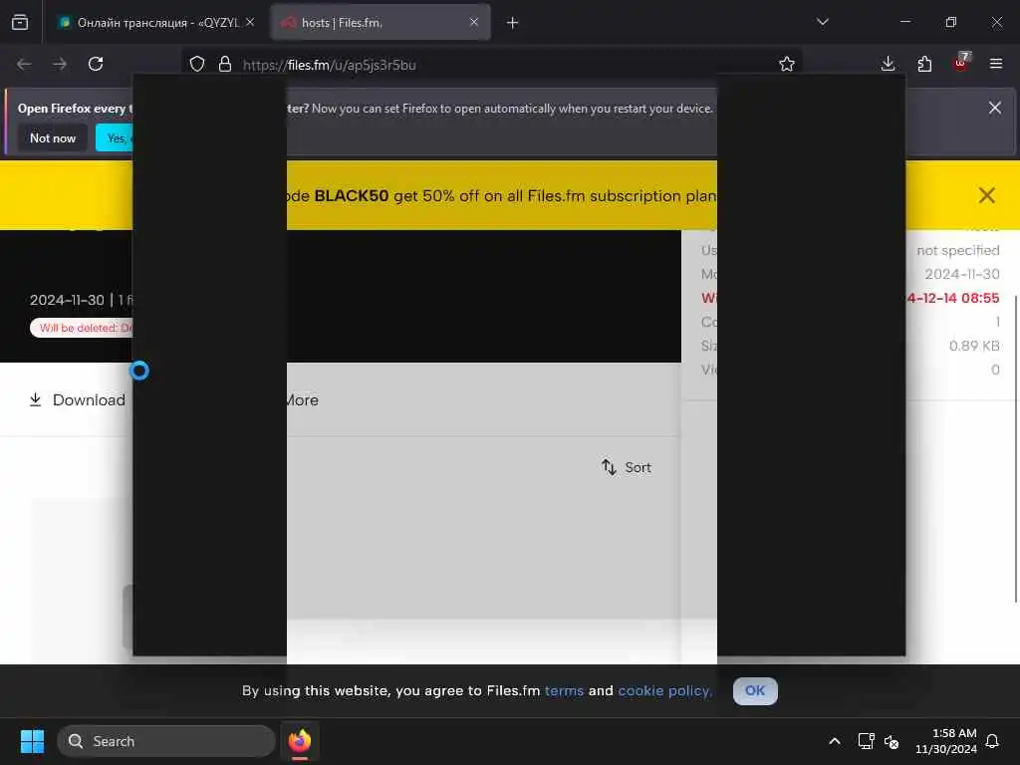The image size is (1020, 765).
Task: Accept cookies with OK button
Action: coord(755,690)
